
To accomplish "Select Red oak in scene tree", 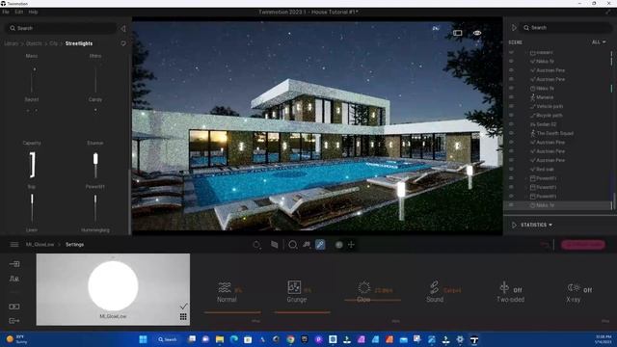I will (x=545, y=170).
